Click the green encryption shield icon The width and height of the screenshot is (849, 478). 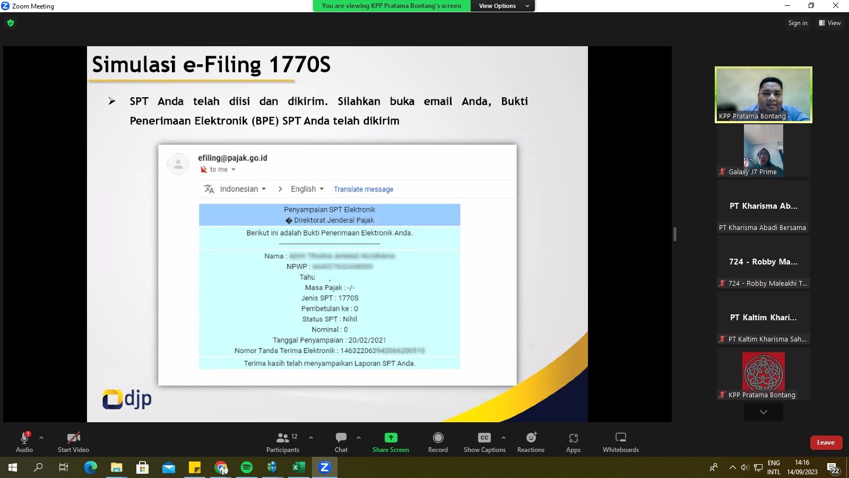click(11, 23)
